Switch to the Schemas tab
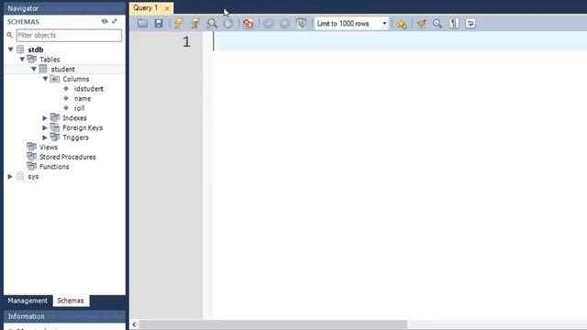 tap(71, 301)
